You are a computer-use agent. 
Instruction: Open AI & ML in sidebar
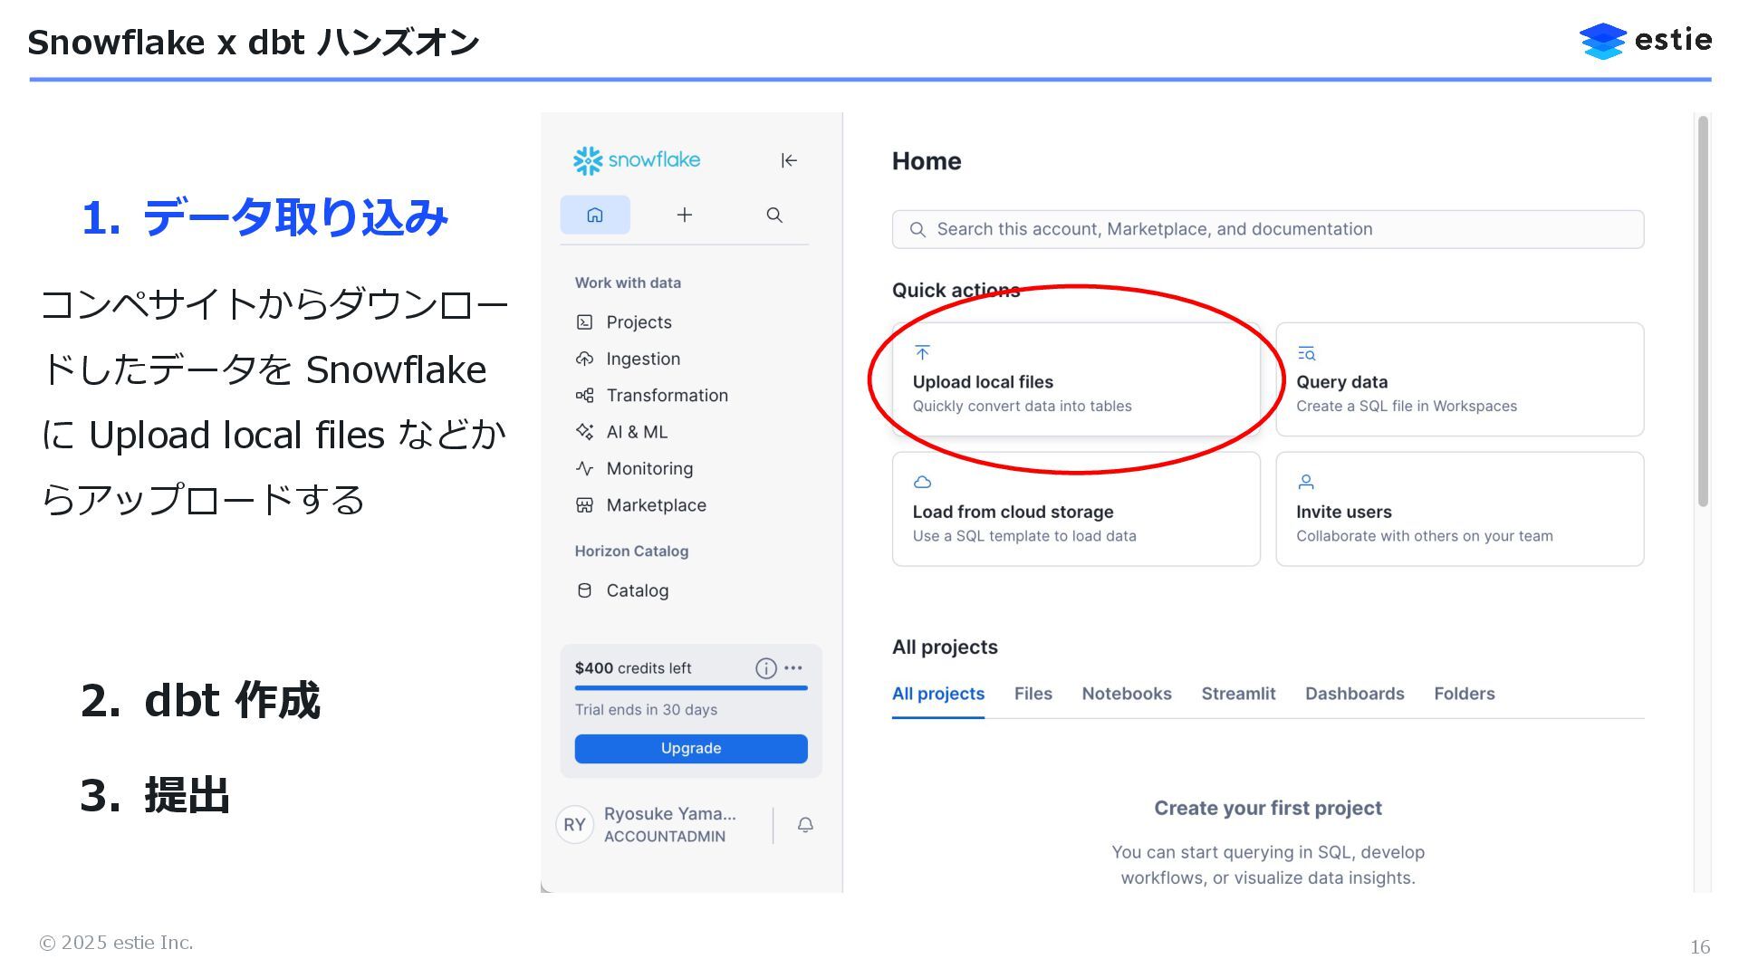tap(636, 432)
